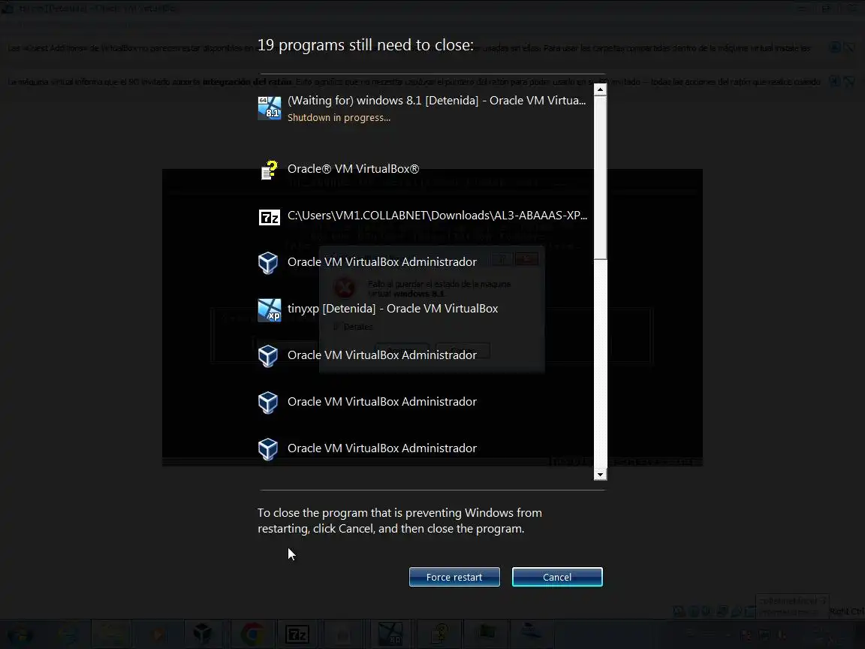865x649 pixels.
Task: Click the program list scrollbar up arrow
Action: tap(600, 89)
